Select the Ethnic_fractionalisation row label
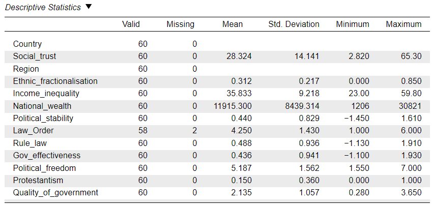 55,81
